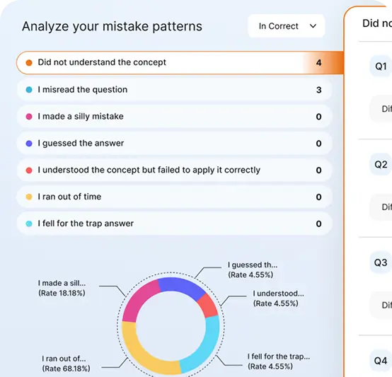Click the cyan dot beside 'I fell for the trap'
The height and width of the screenshot is (377, 392).
[29, 224]
